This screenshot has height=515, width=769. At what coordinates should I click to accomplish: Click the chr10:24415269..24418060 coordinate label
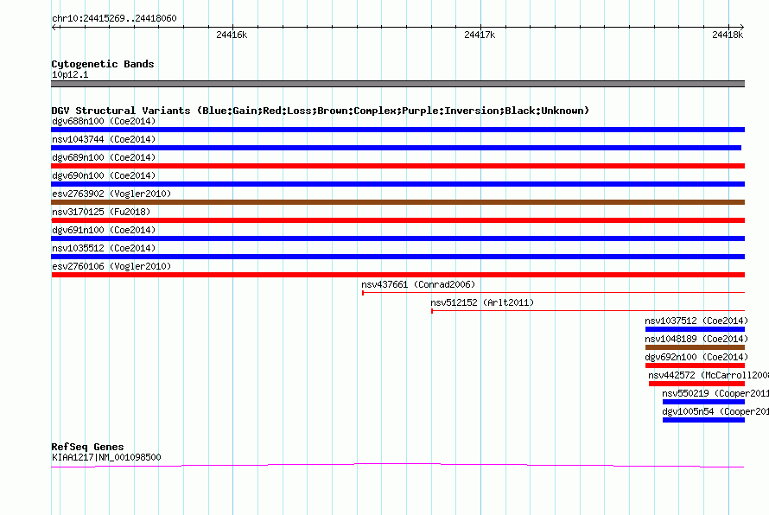114,18
